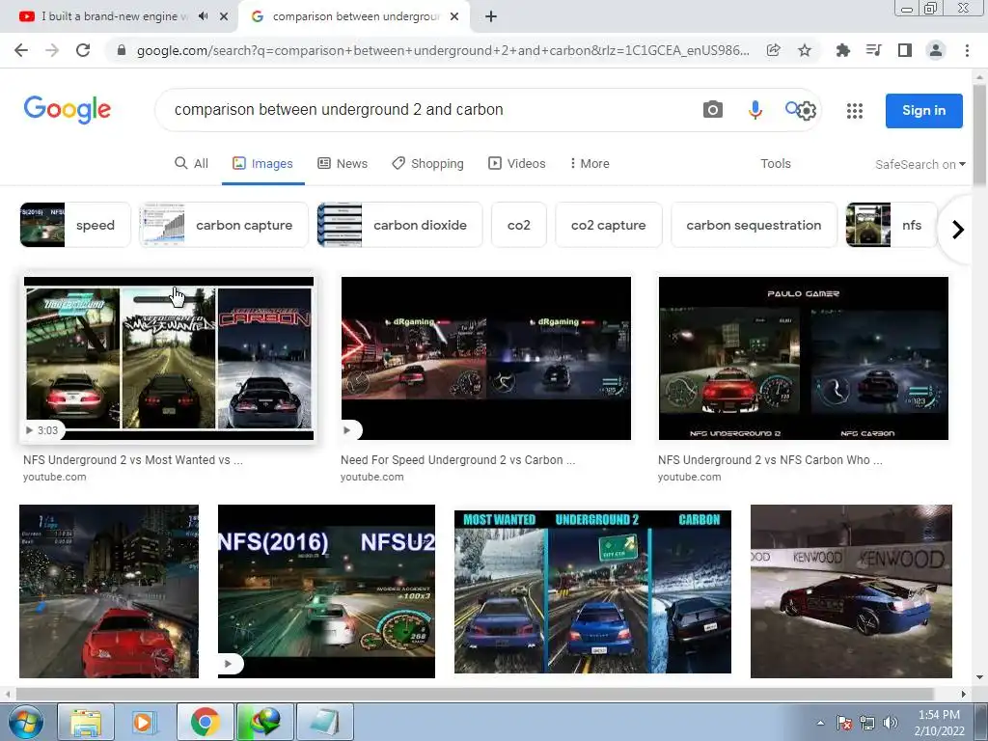Launch the media player taskbar icon
Image resolution: width=988 pixels, height=741 pixels.
tap(144, 722)
